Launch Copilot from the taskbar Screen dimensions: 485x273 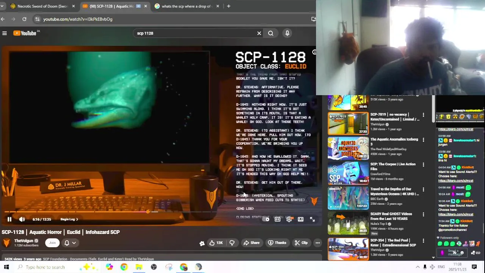coord(109,267)
